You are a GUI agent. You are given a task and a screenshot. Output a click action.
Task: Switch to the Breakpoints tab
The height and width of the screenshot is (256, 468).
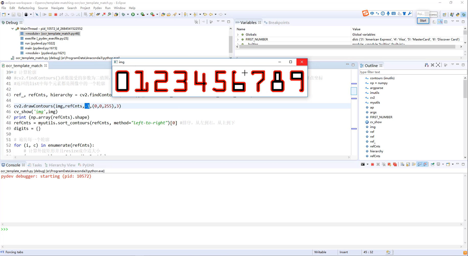tap(277, 22)
